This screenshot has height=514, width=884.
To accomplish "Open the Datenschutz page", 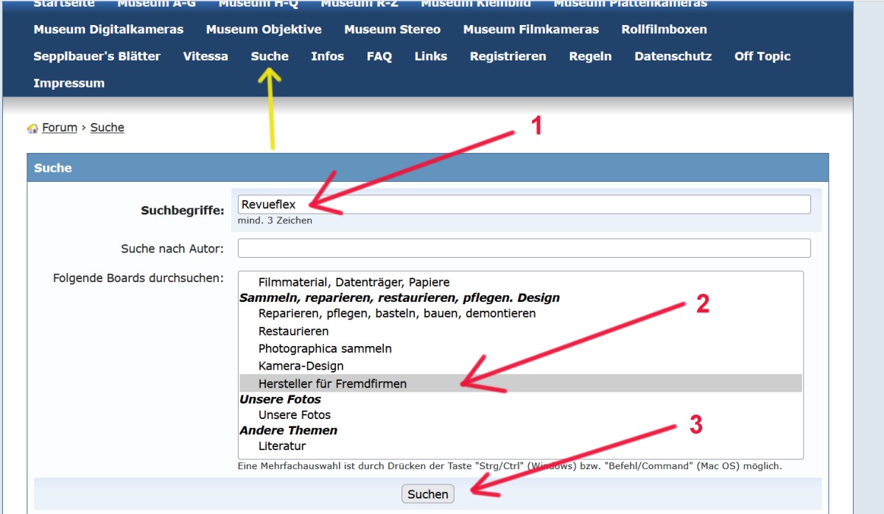I will [x=673, y=56].
